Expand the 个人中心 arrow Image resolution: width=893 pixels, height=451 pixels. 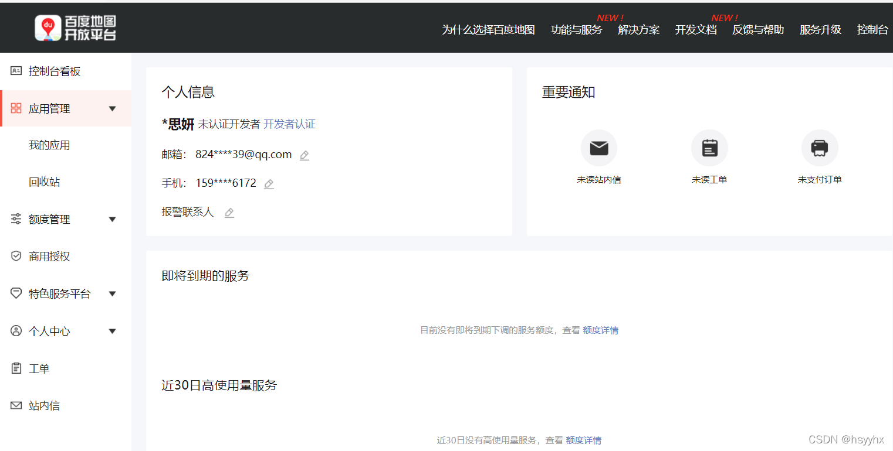point(113,331)
